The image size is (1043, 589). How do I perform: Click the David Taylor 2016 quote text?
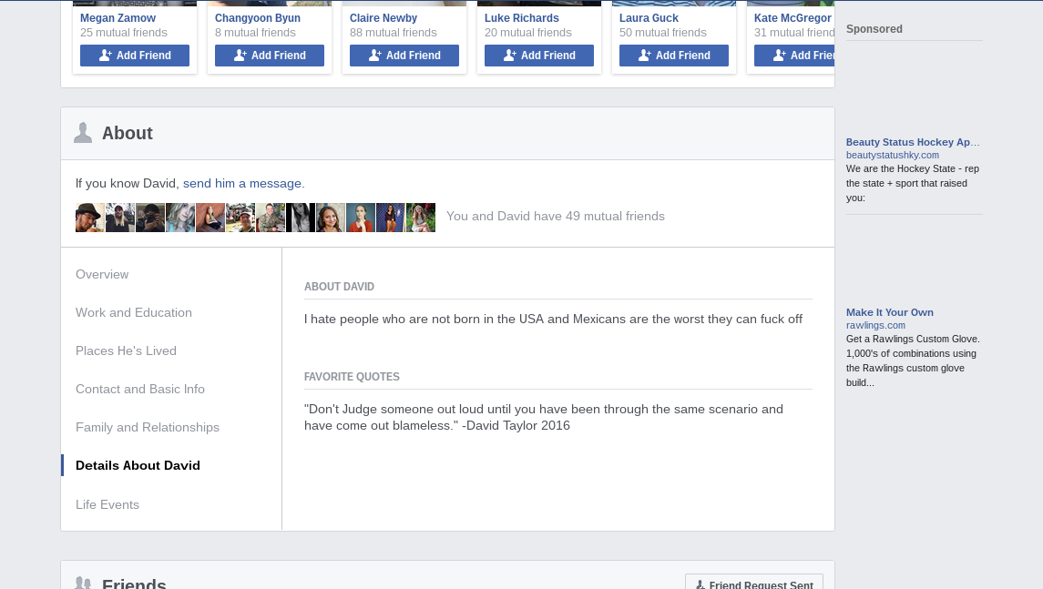(544, 418)
